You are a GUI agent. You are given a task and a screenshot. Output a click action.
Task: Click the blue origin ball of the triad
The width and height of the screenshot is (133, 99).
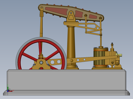point(8,91)
